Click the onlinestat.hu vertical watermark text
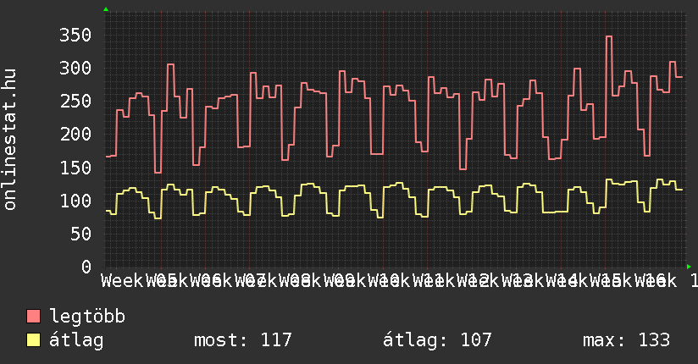This screenshot has width=698, height=364. tap(10, 141)
